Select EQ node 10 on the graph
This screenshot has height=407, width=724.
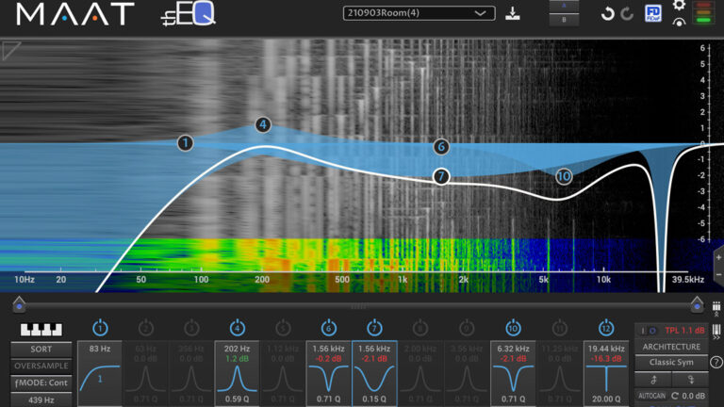[x=564, y=176]
